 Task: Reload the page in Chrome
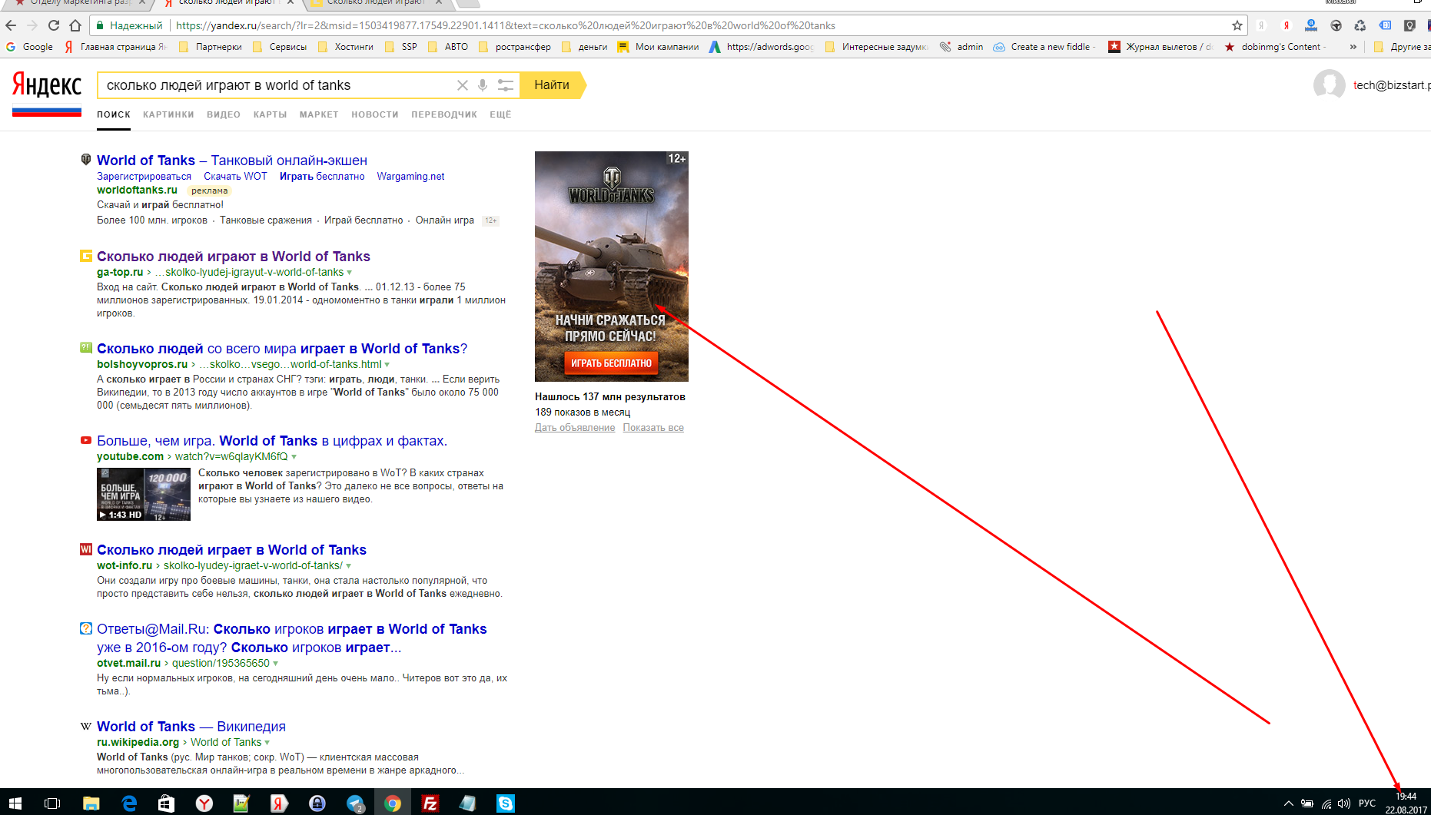pos(54,25)
